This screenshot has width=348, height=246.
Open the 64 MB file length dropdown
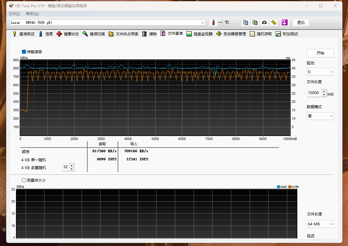click(320, 224)
